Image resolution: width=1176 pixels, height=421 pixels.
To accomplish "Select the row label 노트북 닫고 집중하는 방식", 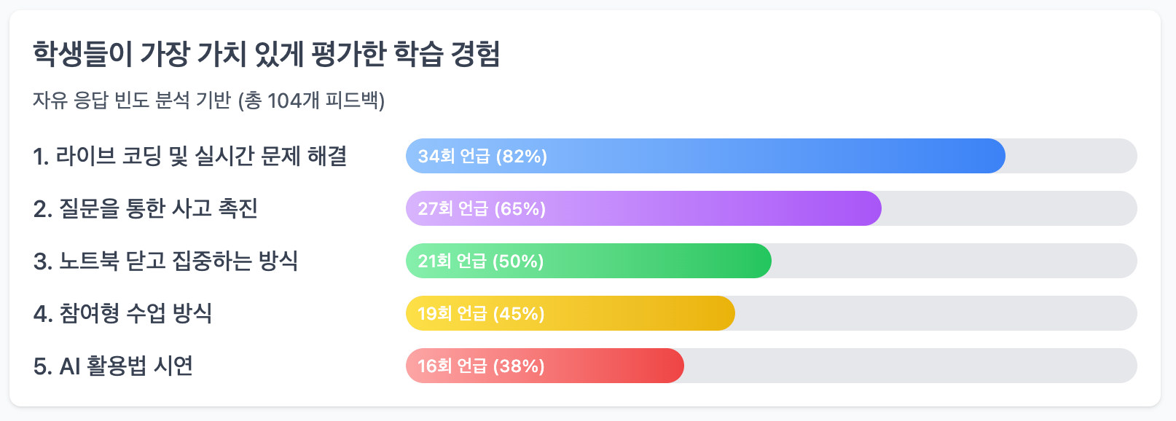I will [x=165, y=261].
